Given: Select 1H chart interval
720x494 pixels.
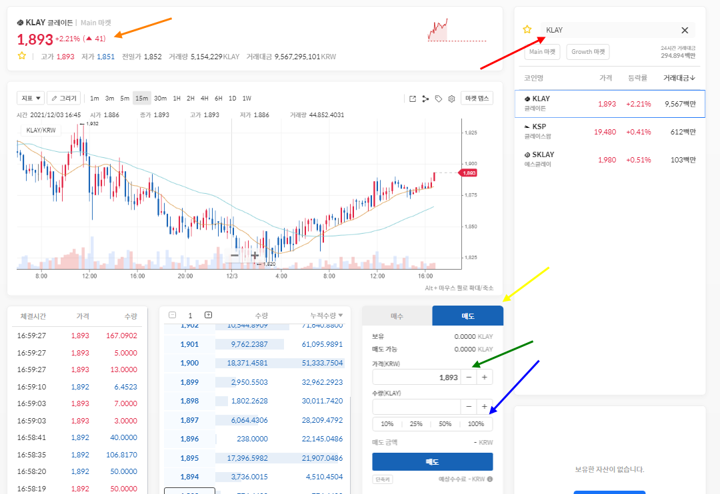Looking at the screenshot, I should point(177,98).
